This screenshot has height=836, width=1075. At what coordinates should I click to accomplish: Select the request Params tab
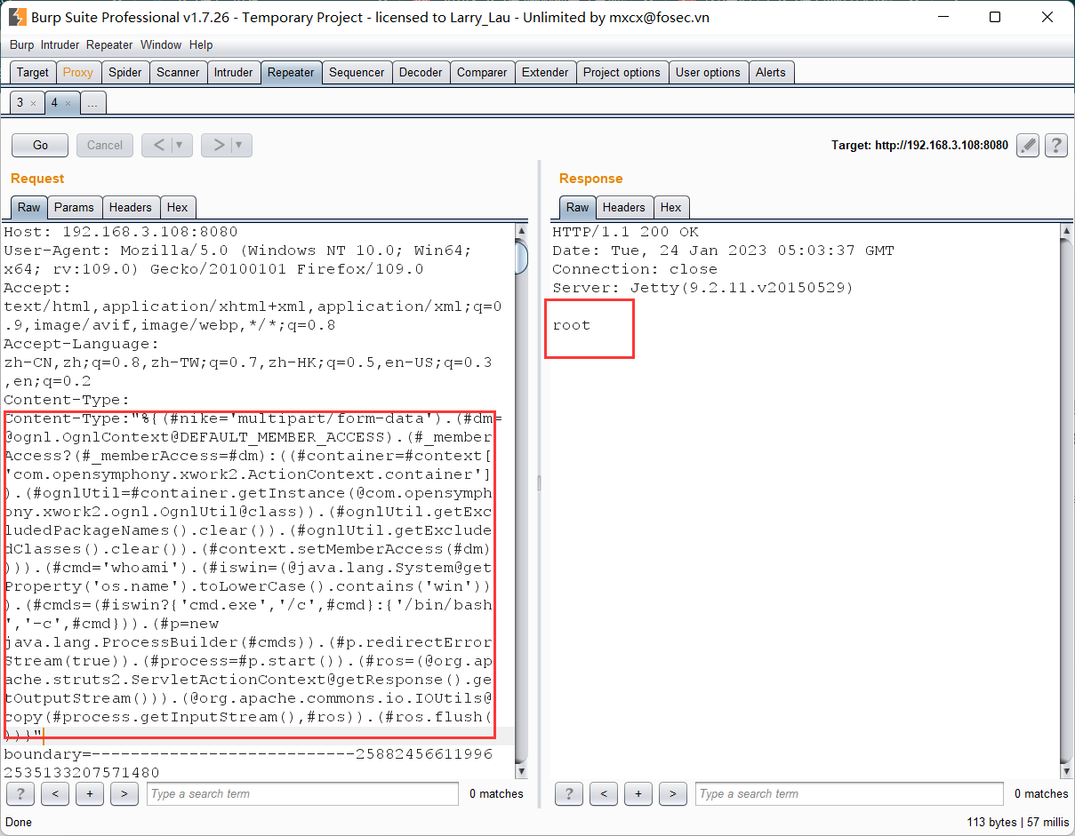[74, 207]
